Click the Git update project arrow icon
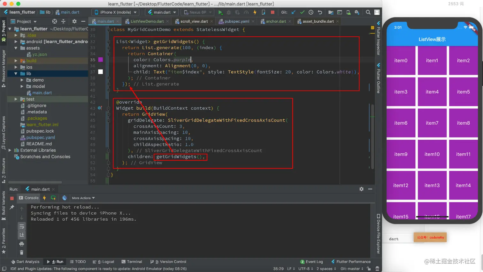Viewport: 483px width, 272px height. tap(293, 12)
